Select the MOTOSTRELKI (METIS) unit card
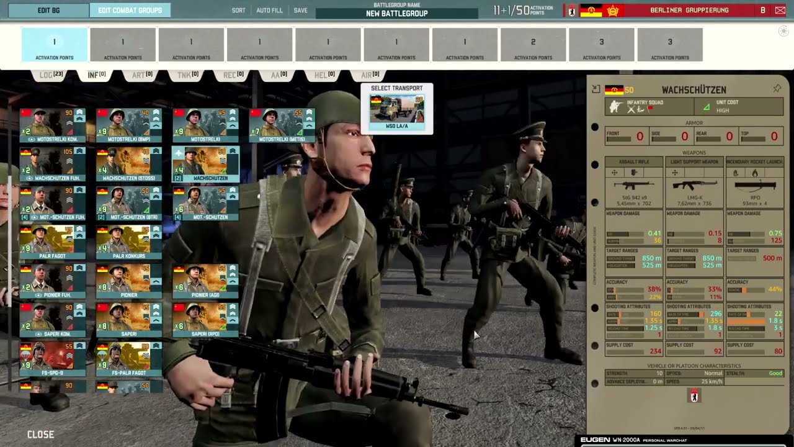794x447 pixels. (x=282, y=126)
